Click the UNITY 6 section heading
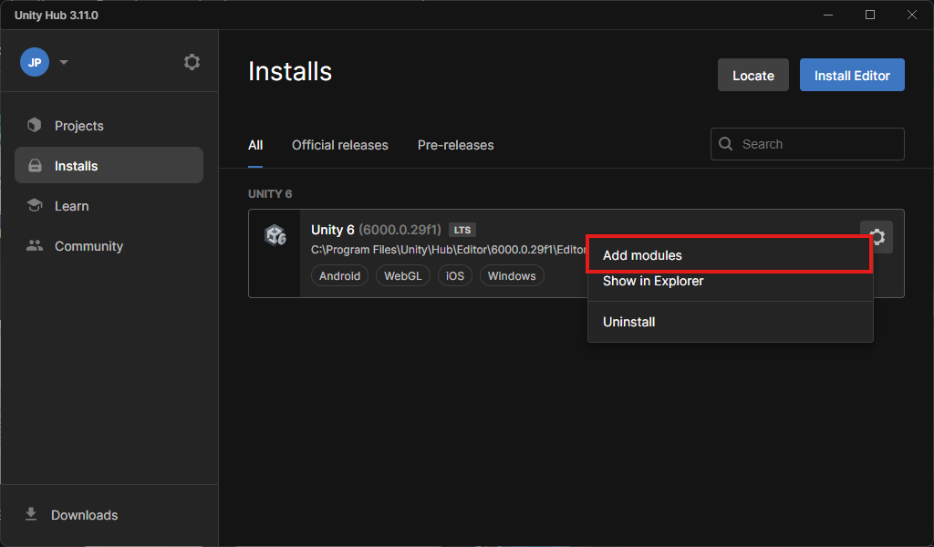Viewport: 934px width, 547px height. (x=270, y=194)
